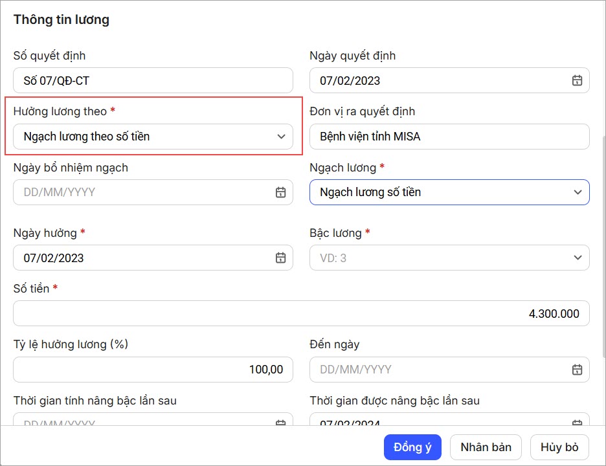Click the Ngày quyết định date text
Image resolution: width=606 pixels, height=466 pixels.
pos(350,81)
